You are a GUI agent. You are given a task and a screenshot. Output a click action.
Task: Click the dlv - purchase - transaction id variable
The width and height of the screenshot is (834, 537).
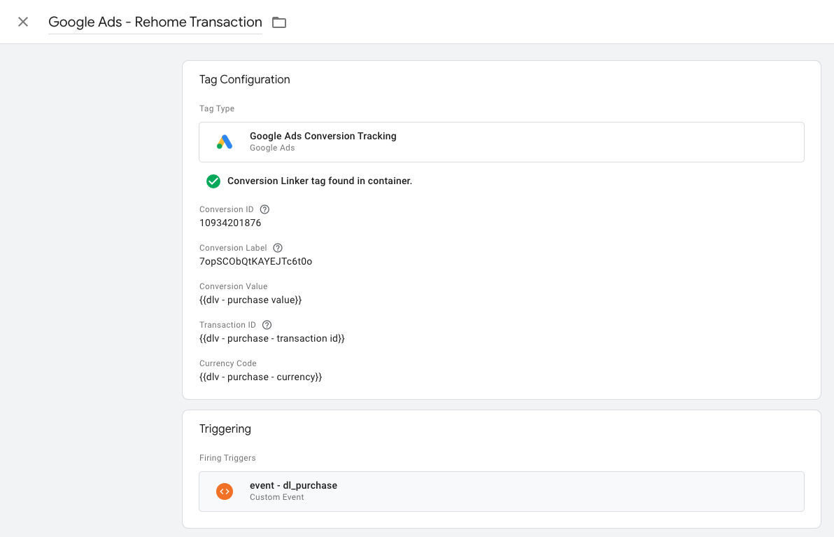click(x=271, y=339)
